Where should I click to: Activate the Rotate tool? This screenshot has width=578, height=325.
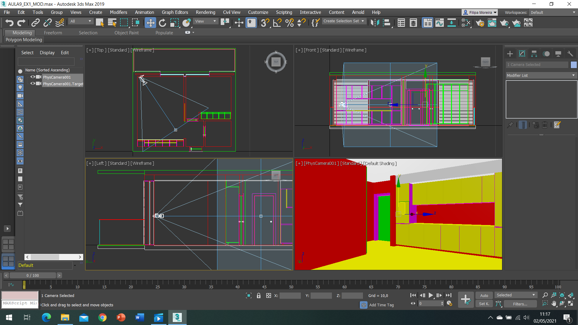tap(162, 23)
